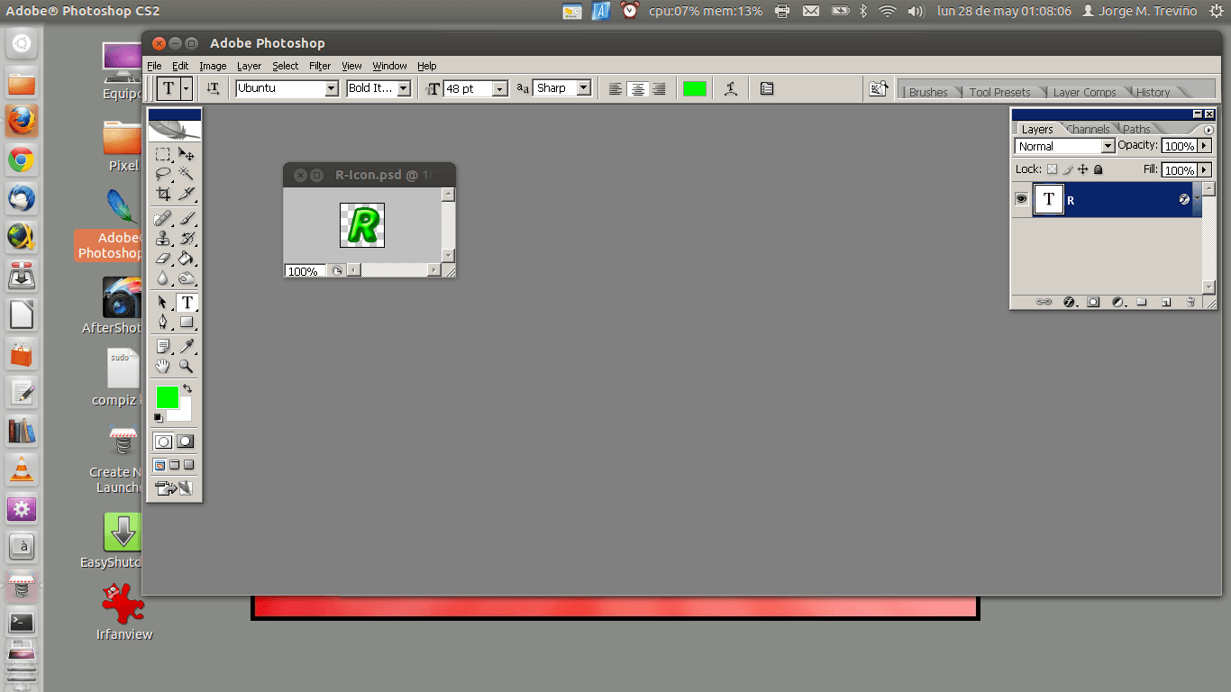This screenshot has height=692, width=1231.
Task: Select the Slice tool
Action: pyautogui.click(x=187, y=194)
